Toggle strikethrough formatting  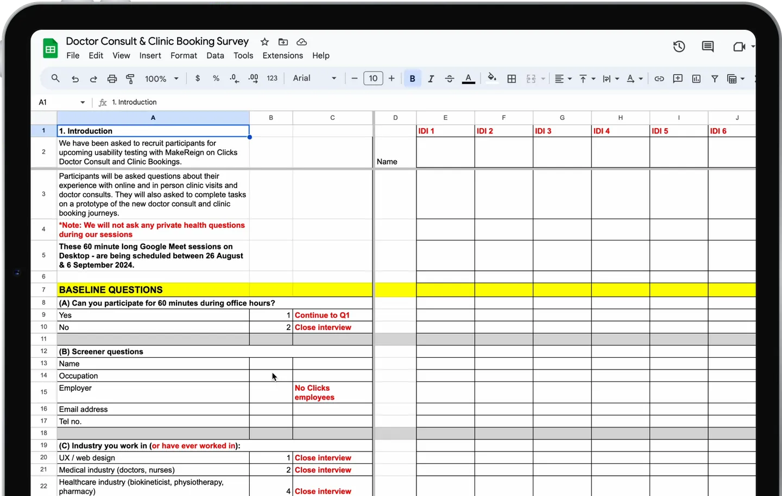[x=450, y=79]
